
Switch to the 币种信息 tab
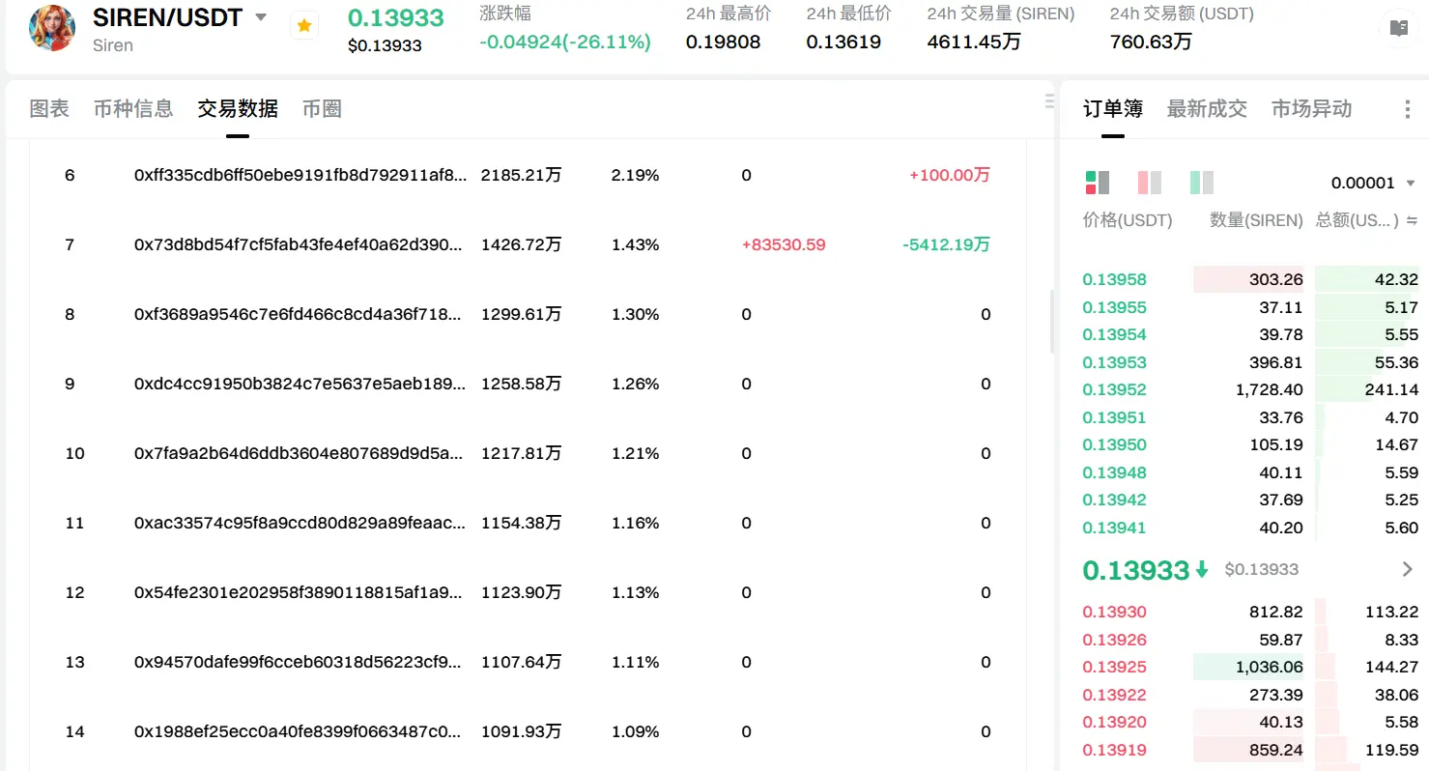(x=133, y=109)
